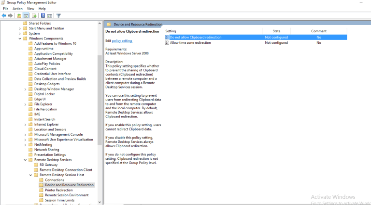The height and width of the screenshot is (205, 371).
Task: Expand the System tree node
Action: (20, 34)
